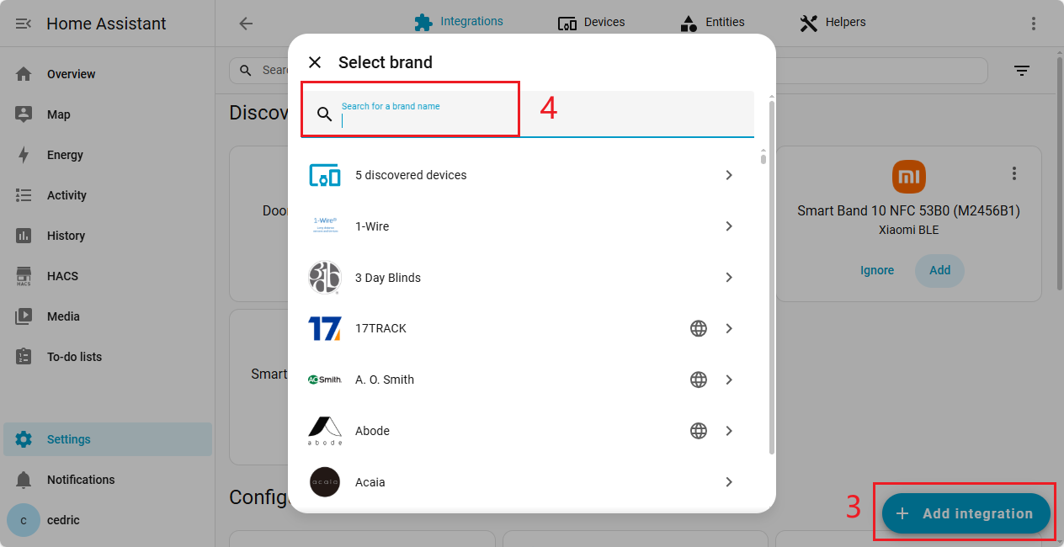Collapse the sidebar menu icon

coord(24,24)
